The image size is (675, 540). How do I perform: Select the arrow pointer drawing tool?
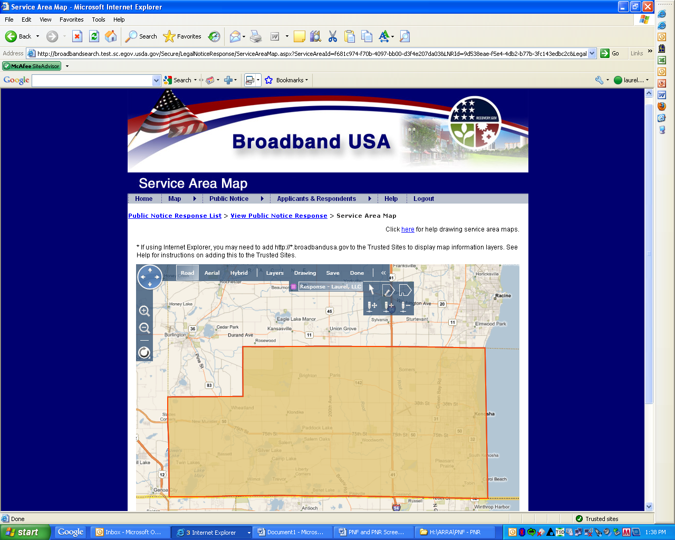pyautogui.click(x=371, y=290)
